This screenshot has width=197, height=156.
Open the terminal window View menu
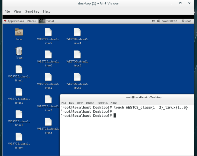tap(80, 102)
